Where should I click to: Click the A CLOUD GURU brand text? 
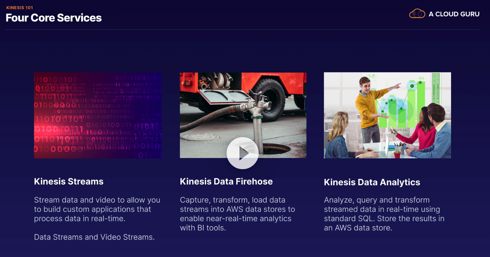[454, 14]
